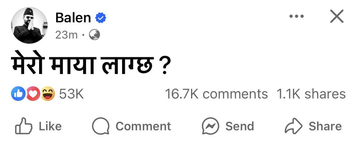The height and width of the screenshot is (141, 357).
Task: Click the Messenger Send icon
Action: point(211,126)
